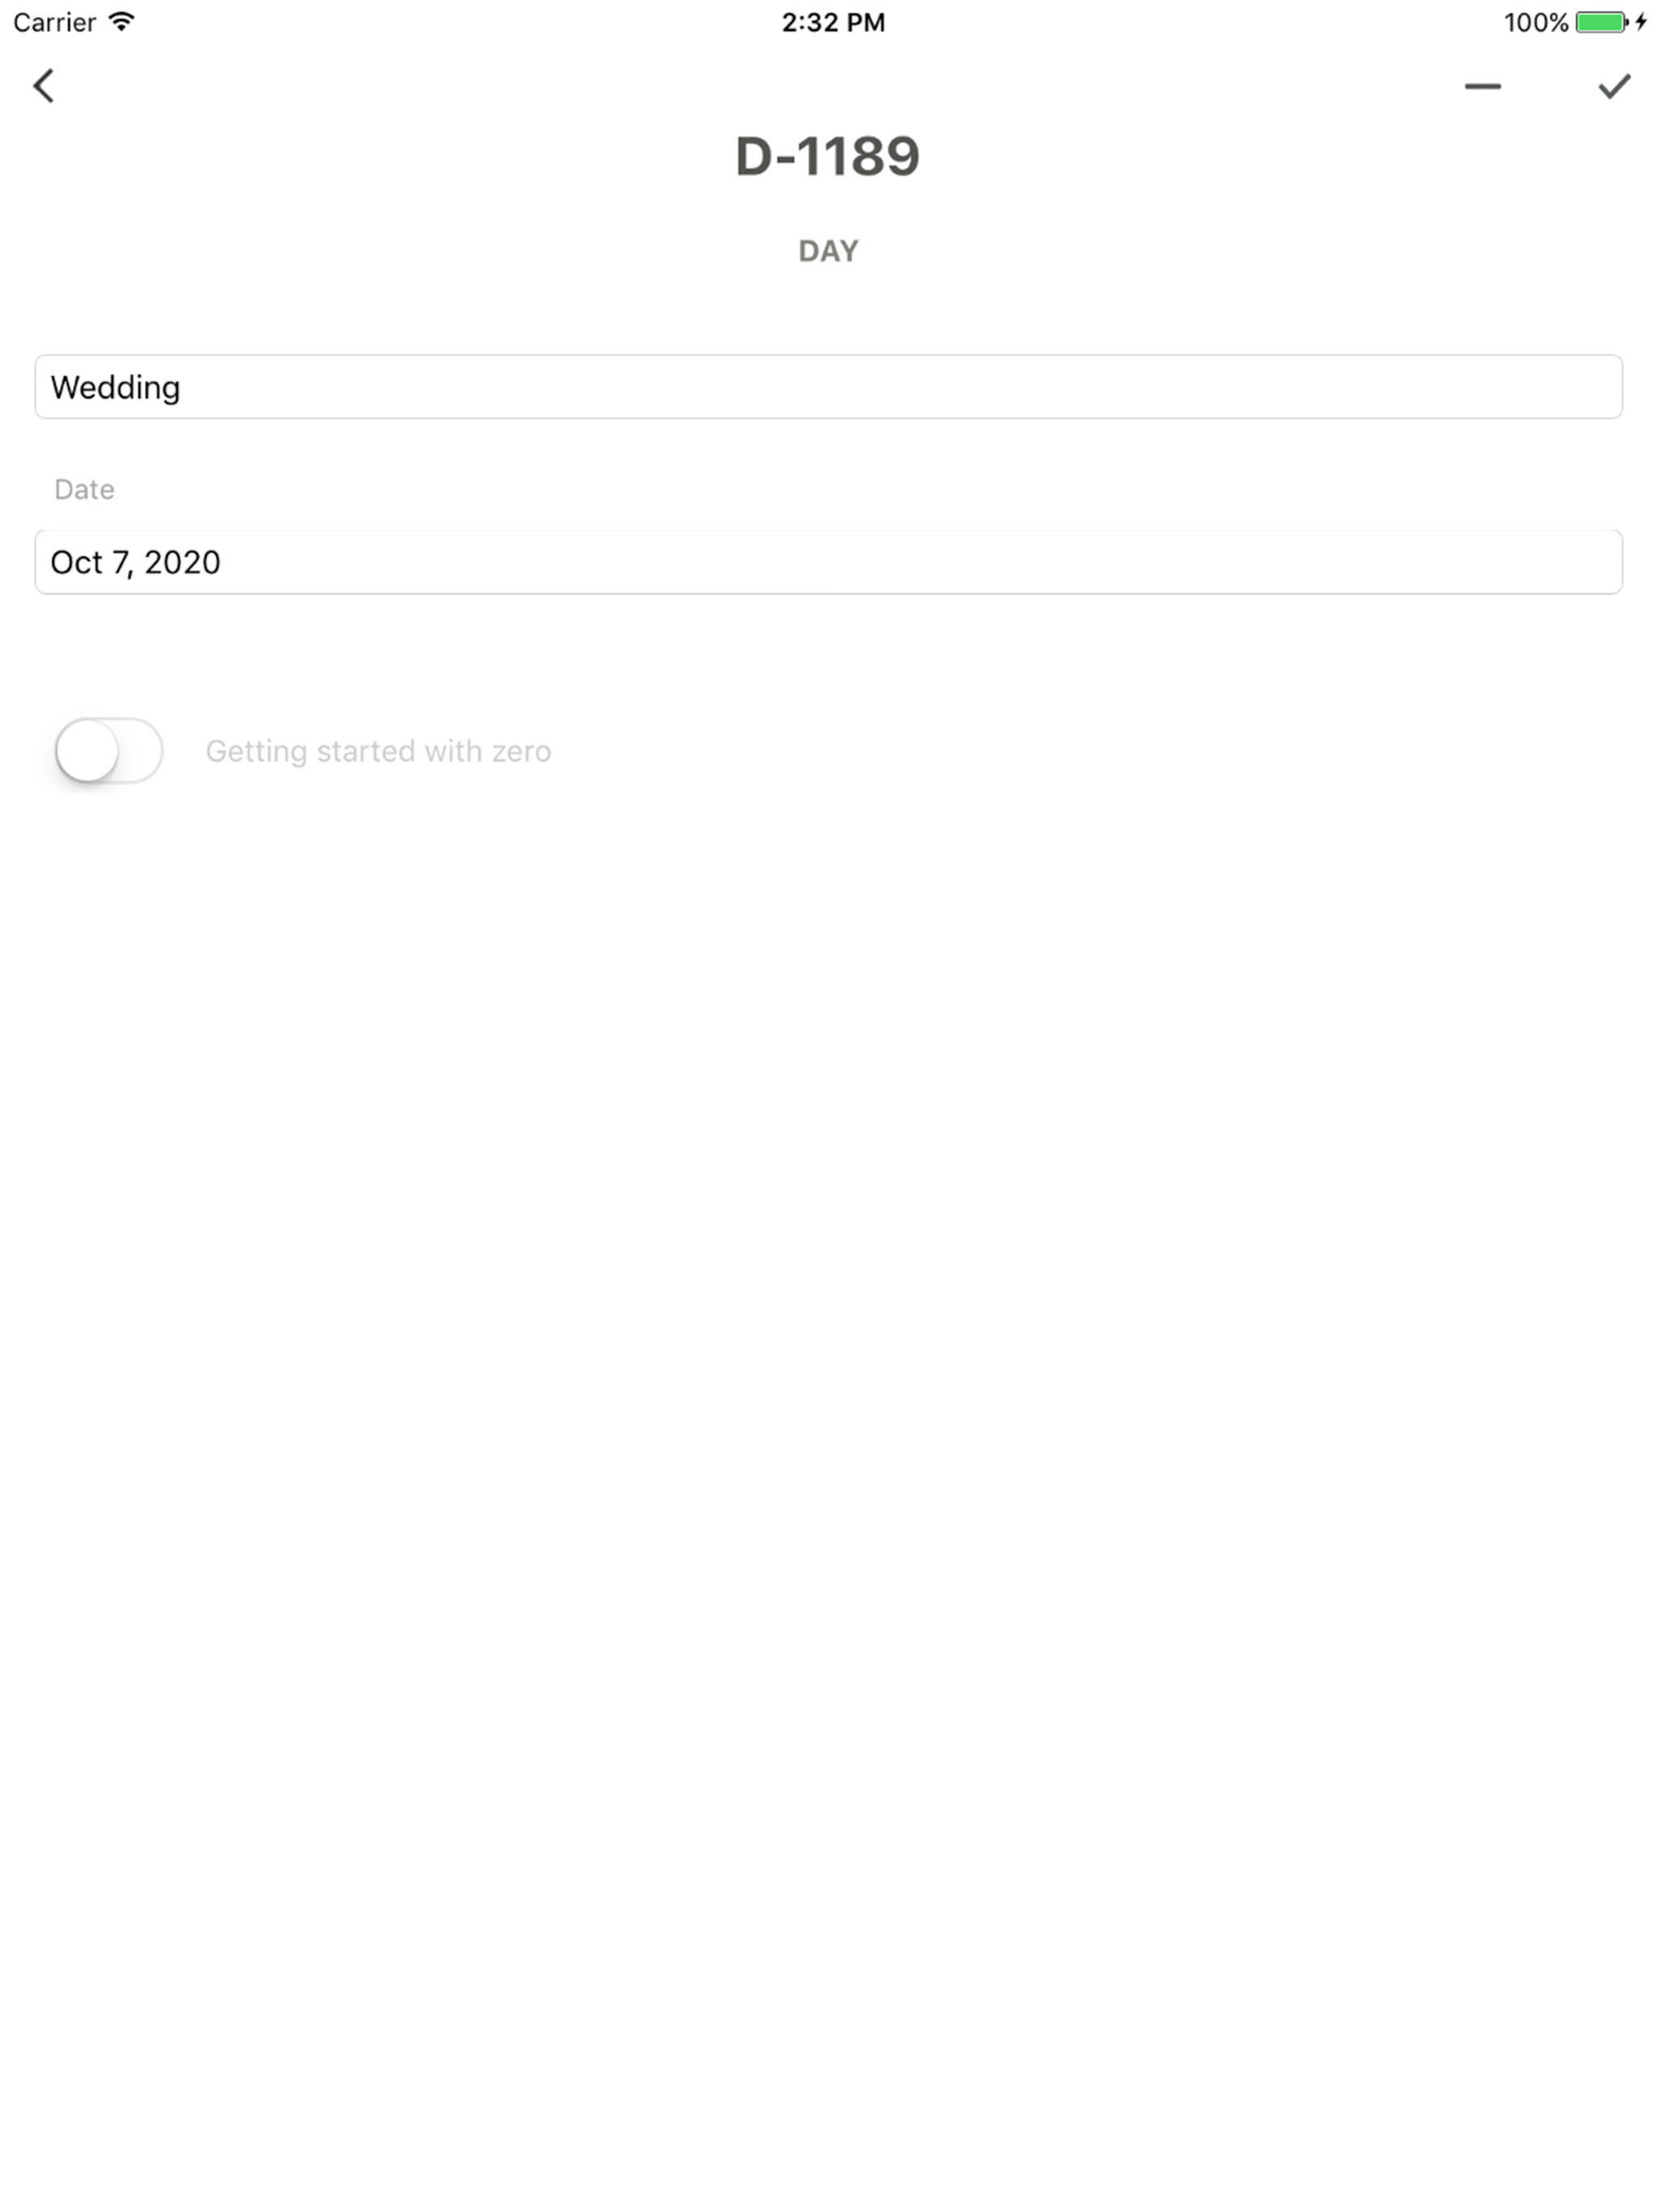Tap the minus icon to delete event
Viewport: 1658px width, 2212px height.
point(1483,87)
